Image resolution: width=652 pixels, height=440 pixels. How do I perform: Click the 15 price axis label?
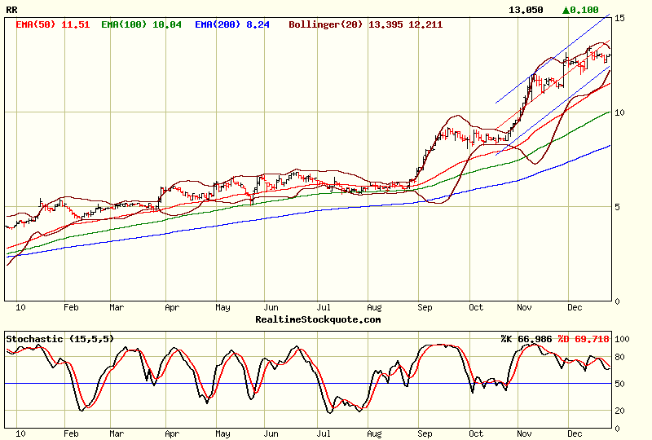(x=619, y=17)
